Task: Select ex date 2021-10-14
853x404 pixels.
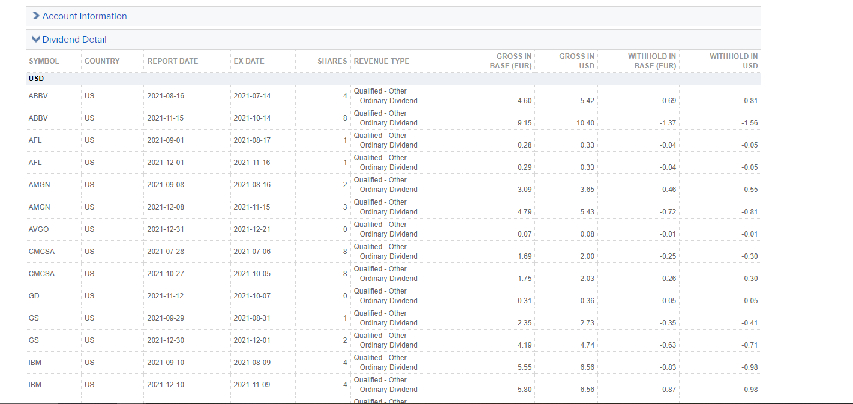Action: (252, 118)
